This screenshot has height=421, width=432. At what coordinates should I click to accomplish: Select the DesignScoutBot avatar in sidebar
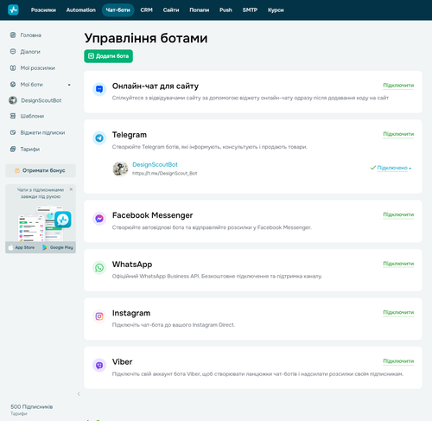click(13, 100)
